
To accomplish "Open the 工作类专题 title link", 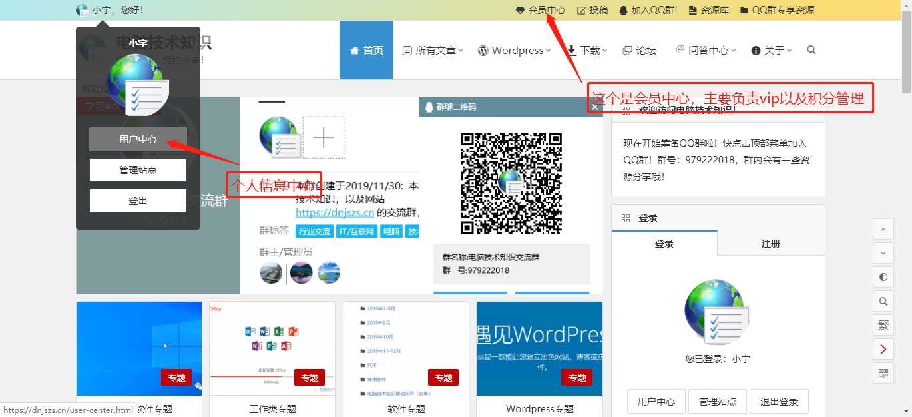I will pos(272,409).
